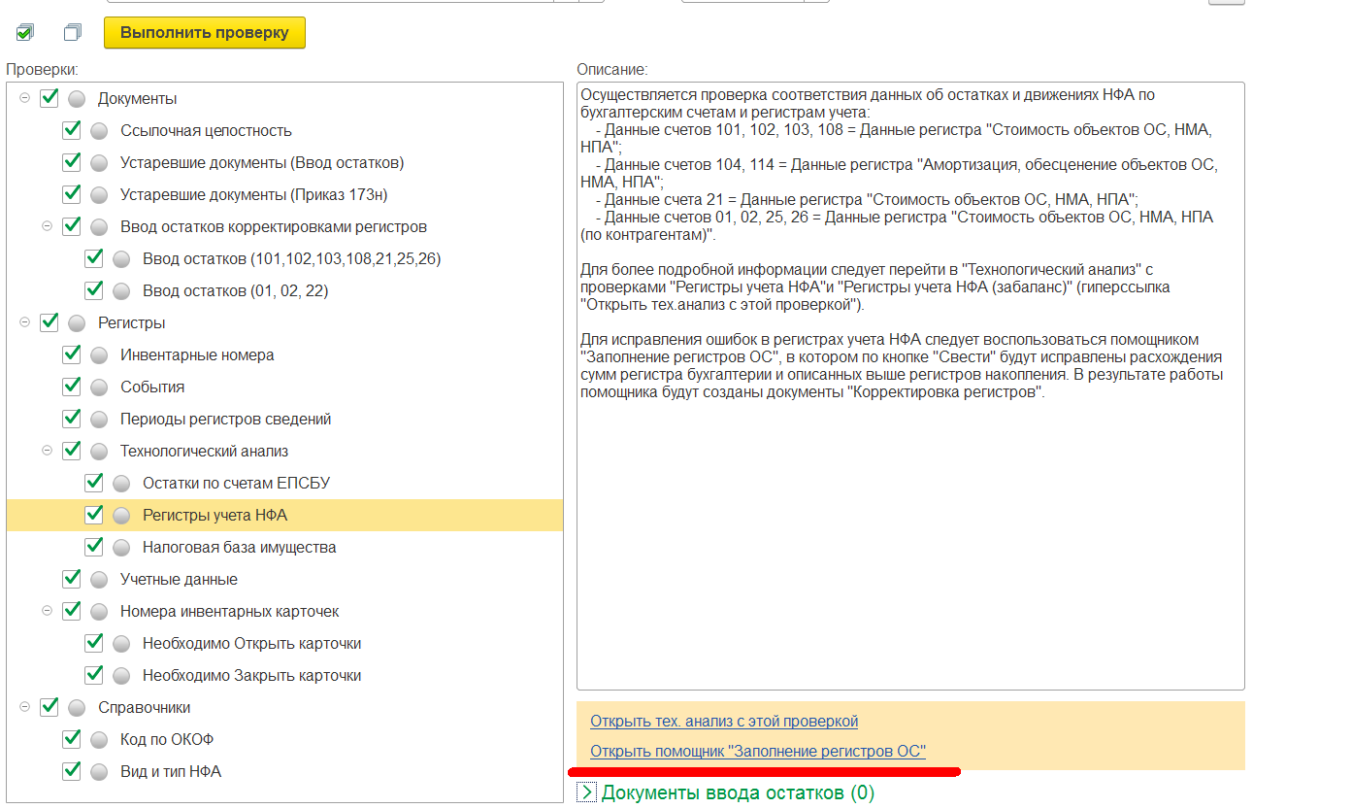Click the uncheck-all icon above the list
The height and width of the screenshot is (809, 1352).
click(x=73, y=33)
